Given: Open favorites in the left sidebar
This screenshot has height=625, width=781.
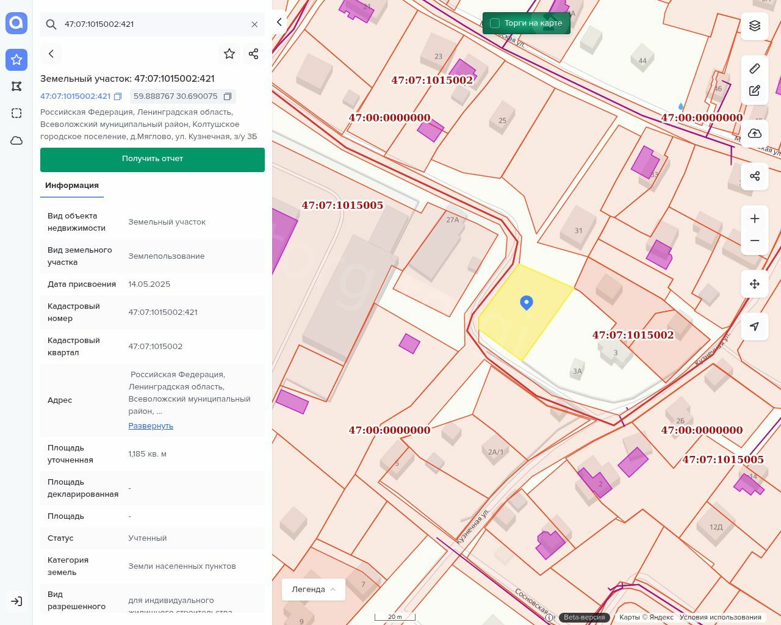Looking at the screenshot, I should [x=16, y=60].
